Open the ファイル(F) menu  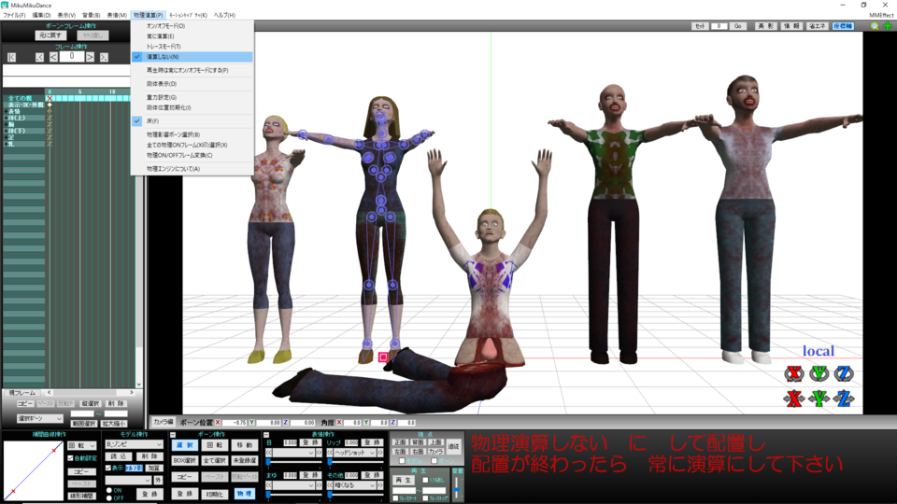click(14, 15)
